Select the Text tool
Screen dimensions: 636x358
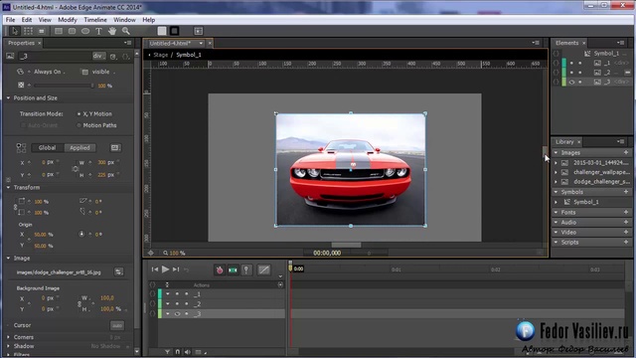pyautogui.click(x=98, y=31)
